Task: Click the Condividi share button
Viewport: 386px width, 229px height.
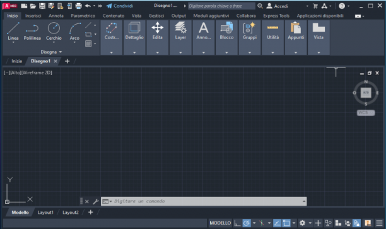Action: (120, 6)
